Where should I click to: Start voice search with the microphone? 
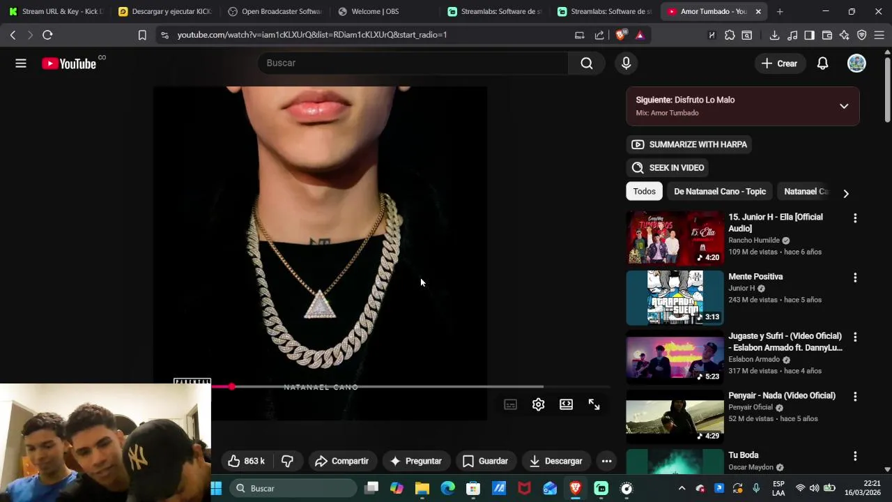coord(626,63)
